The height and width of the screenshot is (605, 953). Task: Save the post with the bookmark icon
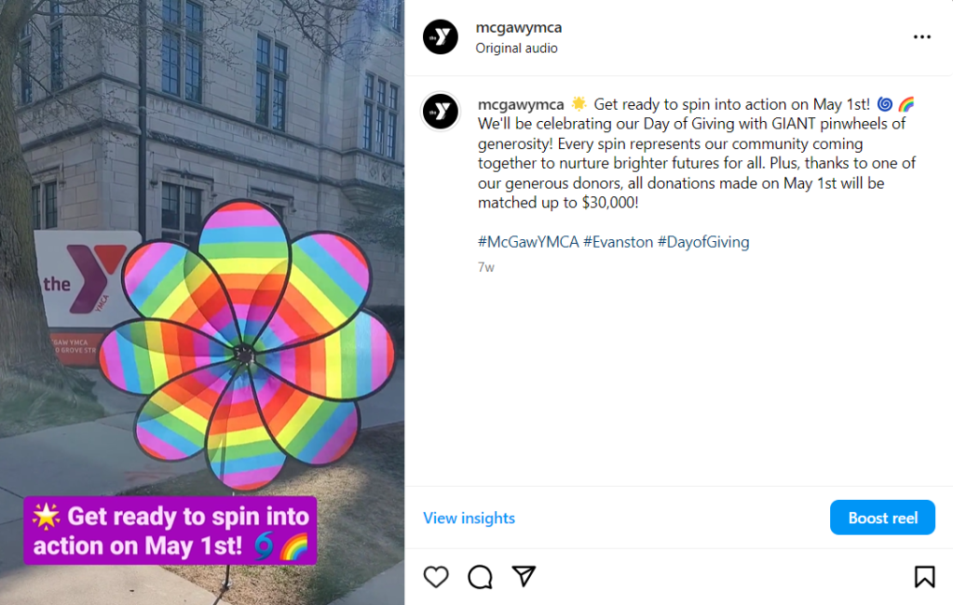(x=924, y=577)
